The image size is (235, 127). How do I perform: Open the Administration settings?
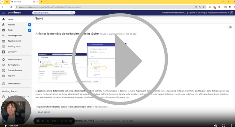(16, 60)
